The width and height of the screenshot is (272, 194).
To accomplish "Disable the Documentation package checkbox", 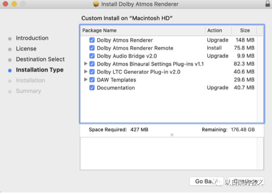I will (x=92, y=87).
